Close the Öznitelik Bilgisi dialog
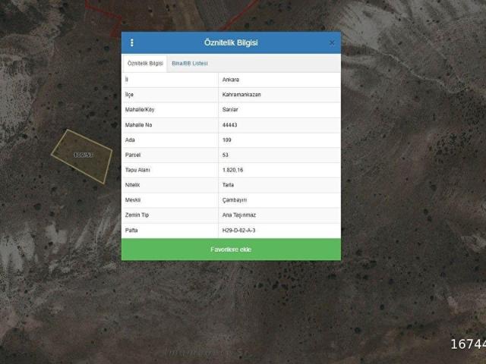486x364 pixels. pos(332,42)
